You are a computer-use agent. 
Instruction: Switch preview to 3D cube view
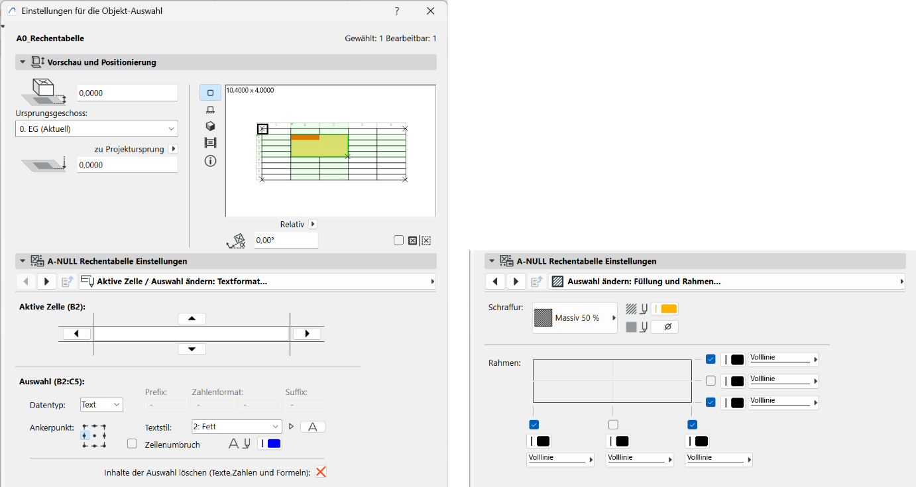210,126
